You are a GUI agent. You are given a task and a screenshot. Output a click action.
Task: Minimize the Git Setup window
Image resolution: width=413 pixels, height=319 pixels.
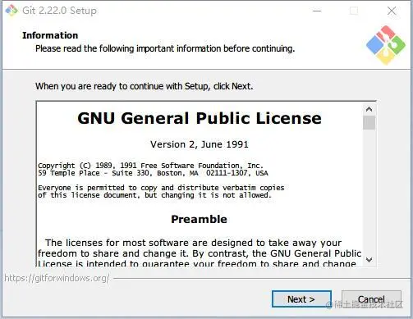point(317,11)
